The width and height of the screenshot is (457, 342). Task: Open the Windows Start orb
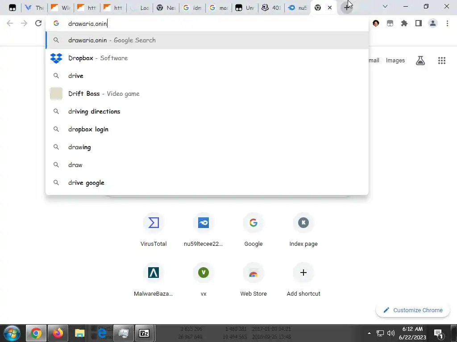pyautogui.click(x=12, y=333)
